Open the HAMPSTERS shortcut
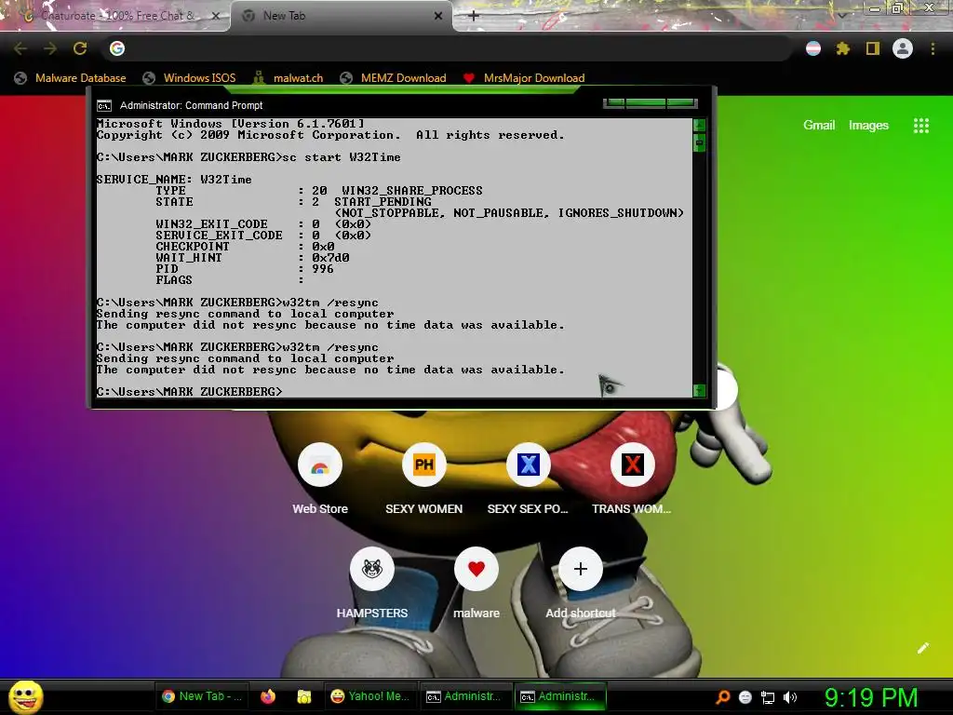This screenshot has width=953, height=715. [x=372, y=569]
